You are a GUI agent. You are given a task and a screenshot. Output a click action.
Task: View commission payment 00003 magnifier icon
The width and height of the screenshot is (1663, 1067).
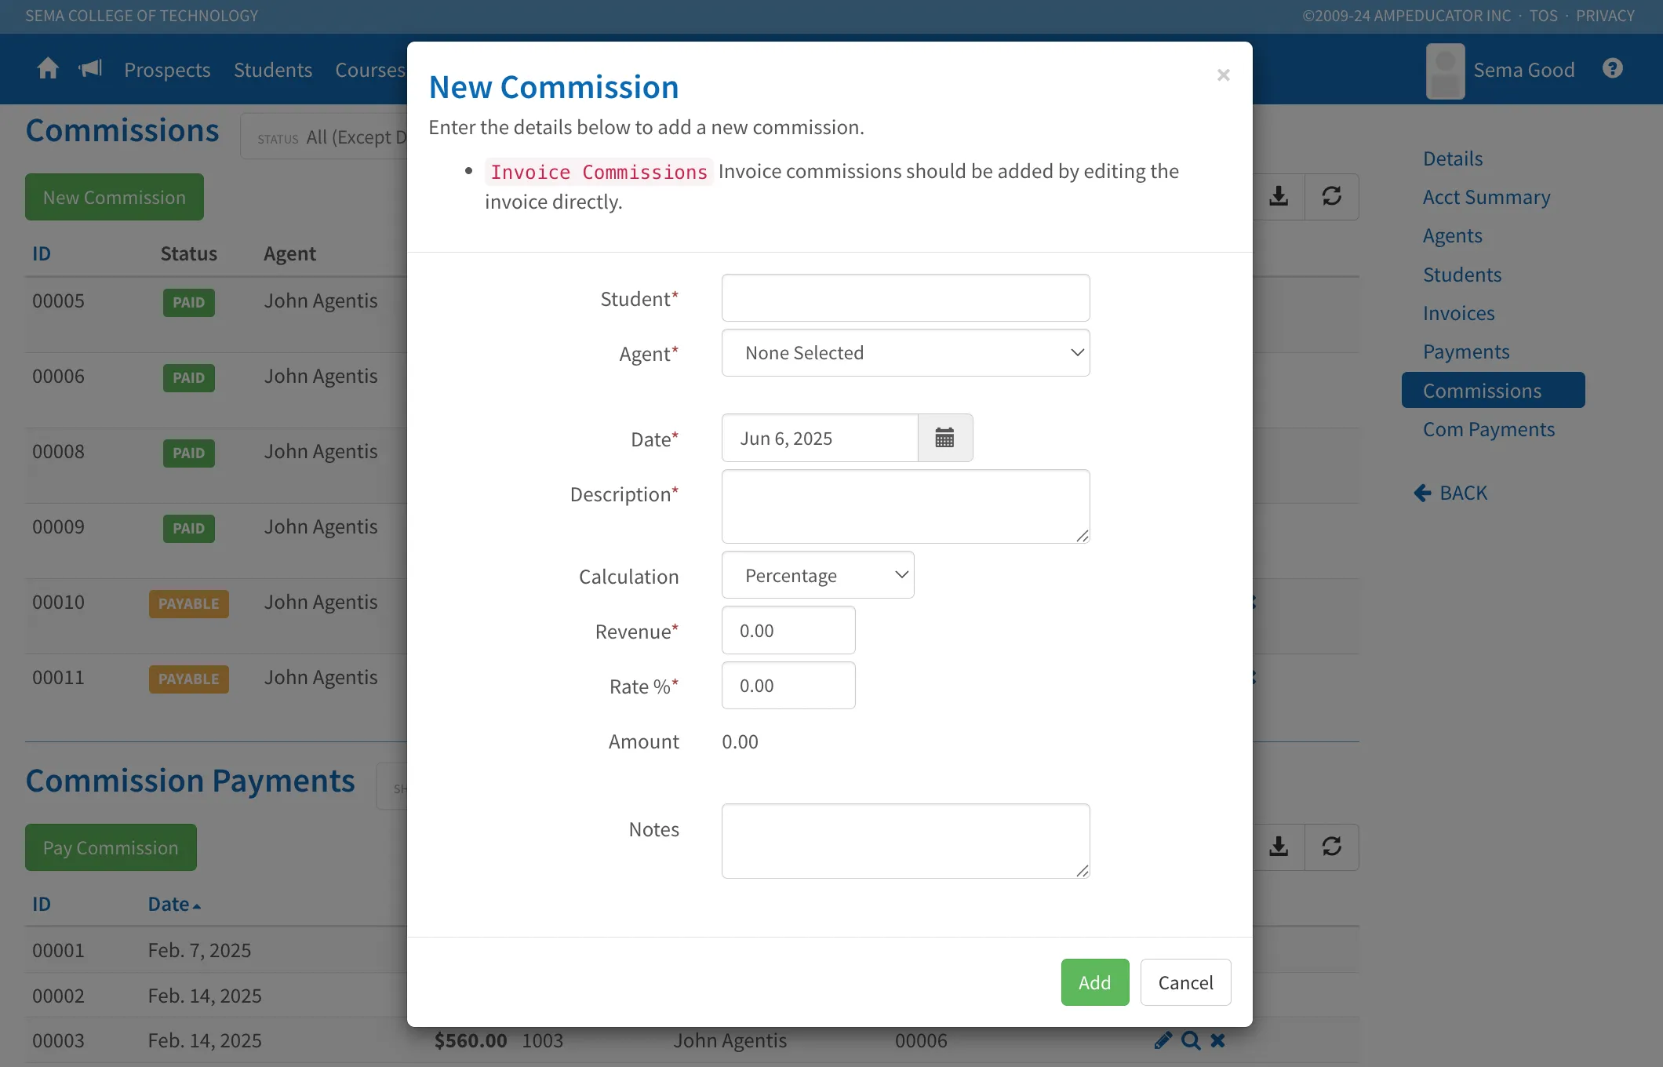click(1191, 1040)
